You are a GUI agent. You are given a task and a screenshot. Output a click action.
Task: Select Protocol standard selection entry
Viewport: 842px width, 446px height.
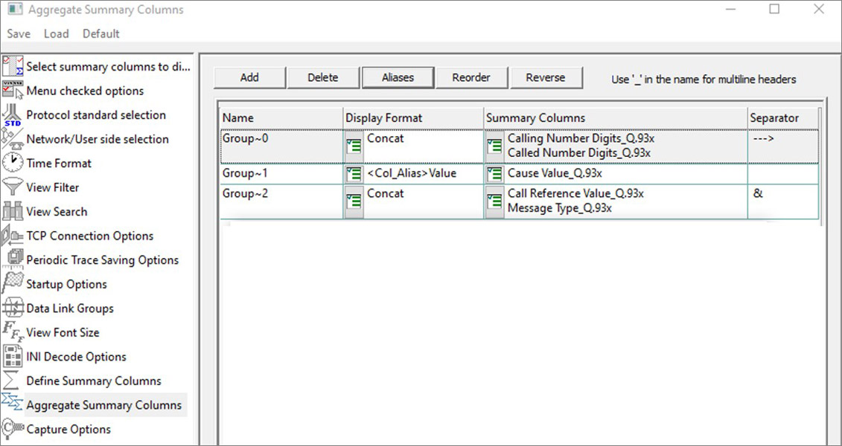[x=96, y=115]
